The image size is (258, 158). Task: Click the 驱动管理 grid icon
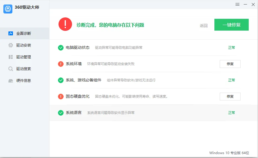[11, 57]
